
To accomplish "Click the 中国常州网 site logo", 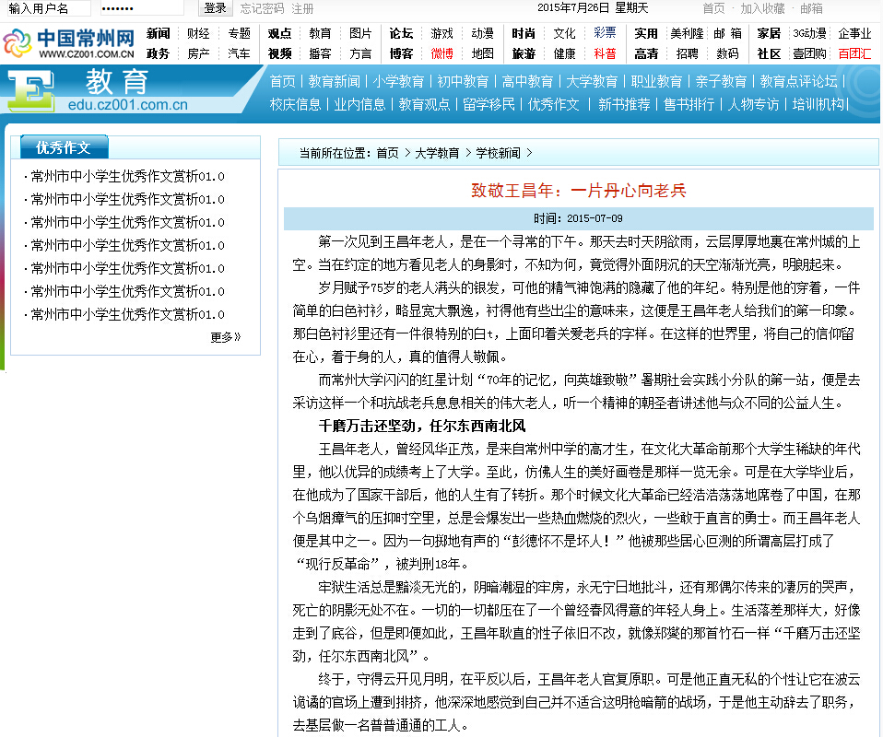I will point(69,43).
